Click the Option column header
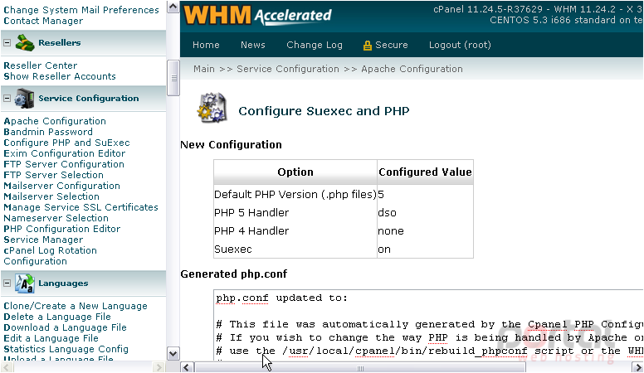644x373 pixels. (x=295, y=172)
